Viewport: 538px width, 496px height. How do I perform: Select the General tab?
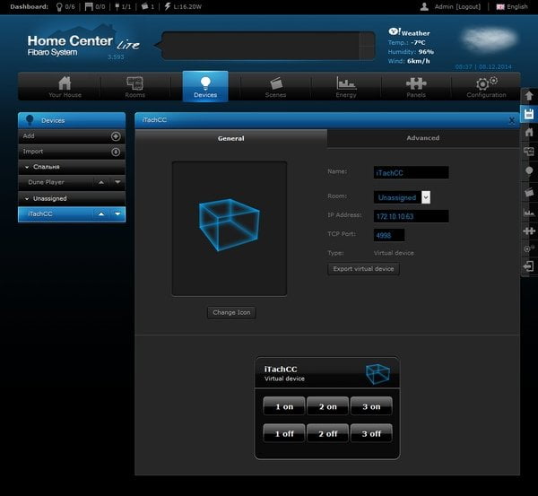[x=231, y=138]
